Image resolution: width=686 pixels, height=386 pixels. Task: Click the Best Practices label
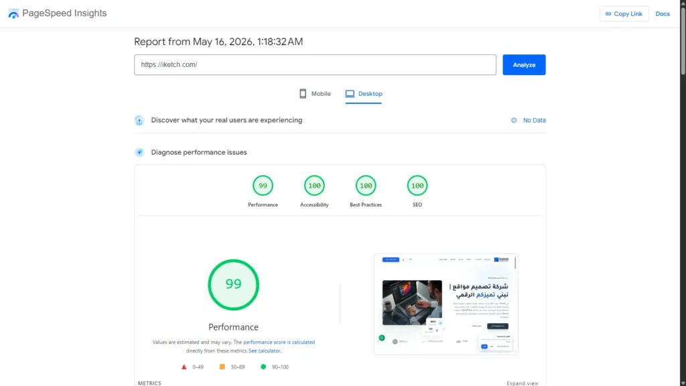(x=366, y=205)
